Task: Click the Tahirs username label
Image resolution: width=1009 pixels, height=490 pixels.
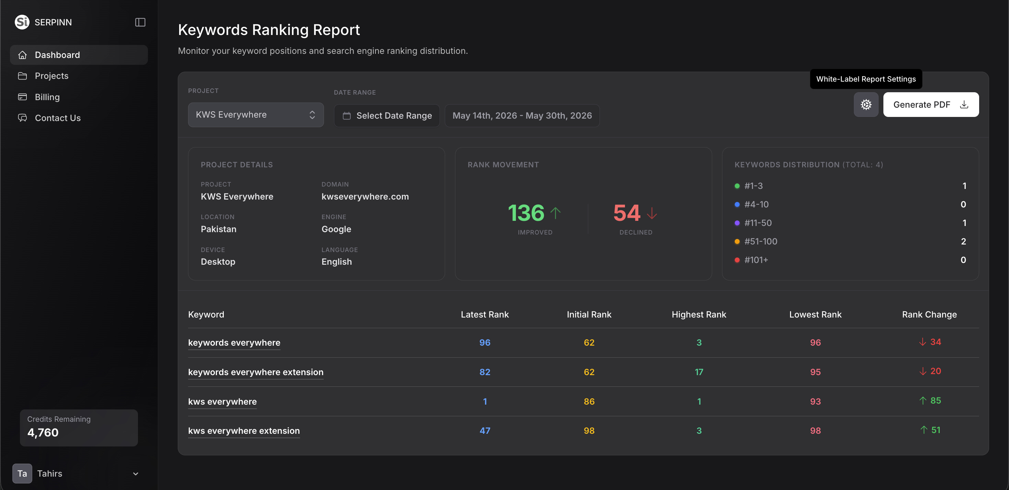Action: pos(50,474)
